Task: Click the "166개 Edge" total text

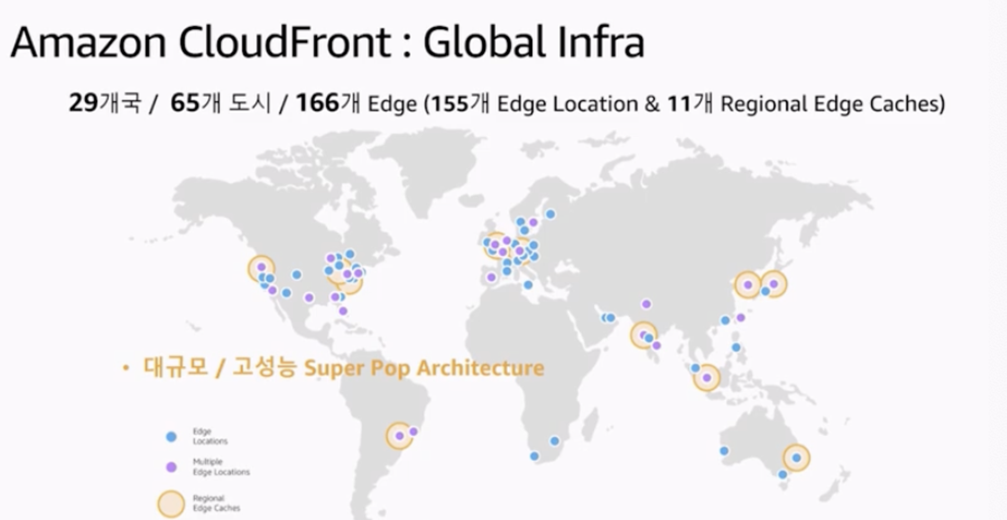Action: coord(357,103)
